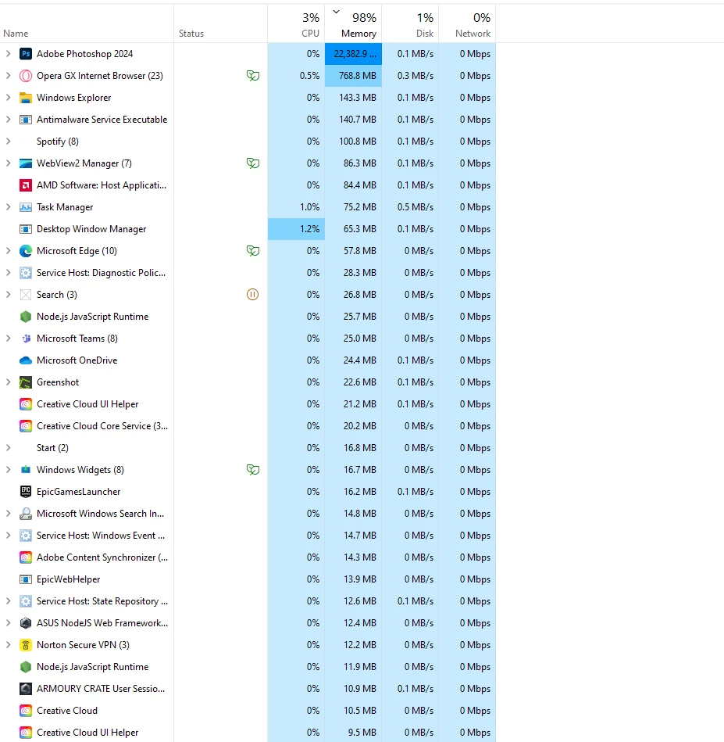Expand the Greenshot process group
Screen dimensions: 724x742
point(8,382)
